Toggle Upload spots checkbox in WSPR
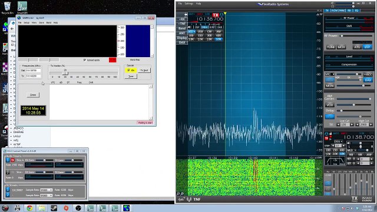The width and height of the screenshot is (377, 212). [x=85, y=60]
